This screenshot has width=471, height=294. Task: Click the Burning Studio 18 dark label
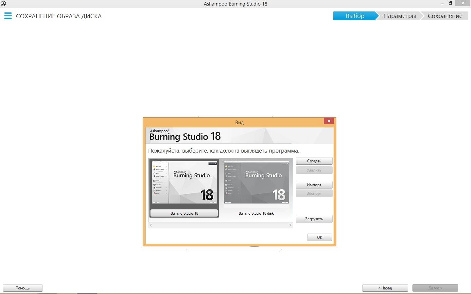[x=256, y=213]
